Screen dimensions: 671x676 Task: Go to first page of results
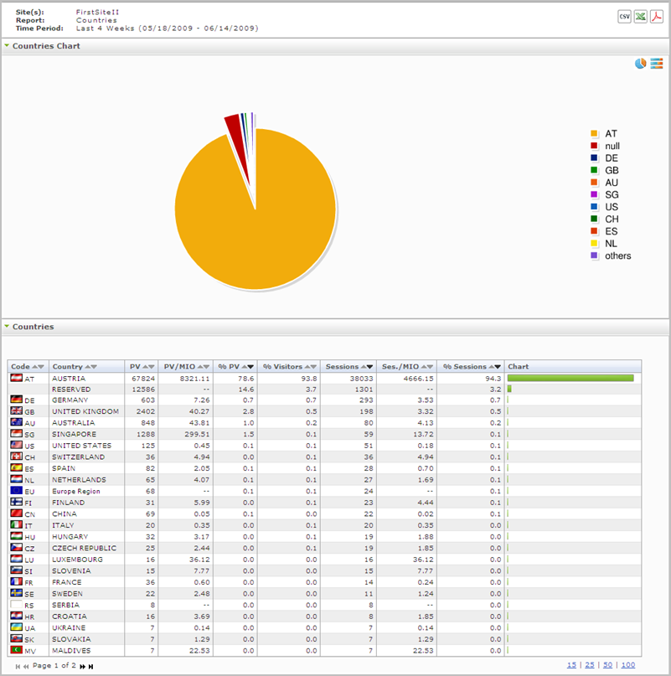tap(18, 667)
